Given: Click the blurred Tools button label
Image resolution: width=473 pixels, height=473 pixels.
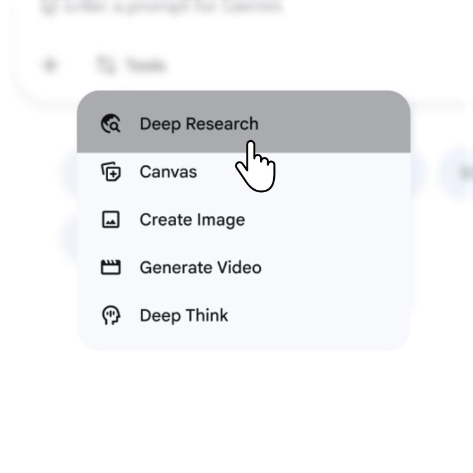Looking at the screenshot, I should click(x=144, y=65).
